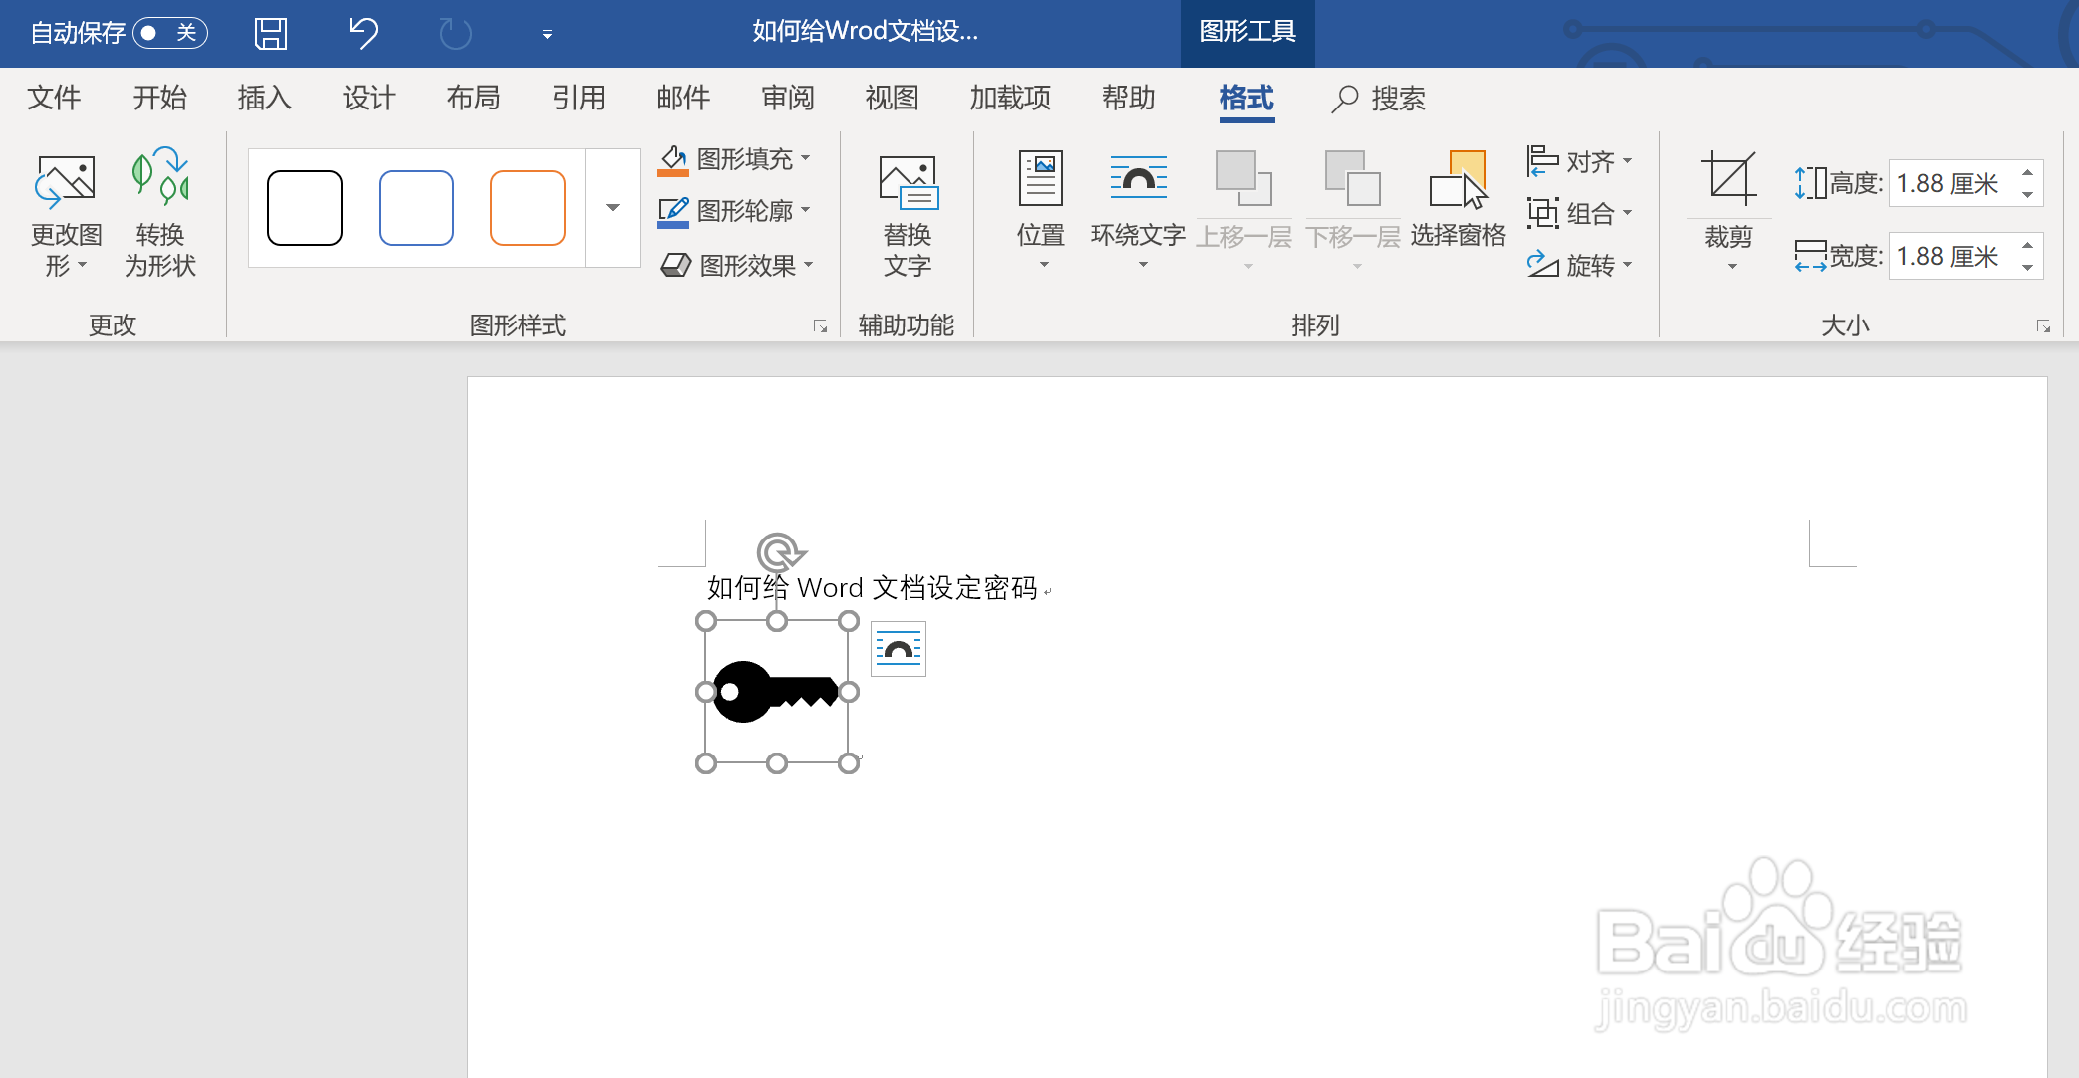Open the 组合 group dropdown
The height and width of the screenshot is (1078, 2079).
click(x=1579, y=213)
